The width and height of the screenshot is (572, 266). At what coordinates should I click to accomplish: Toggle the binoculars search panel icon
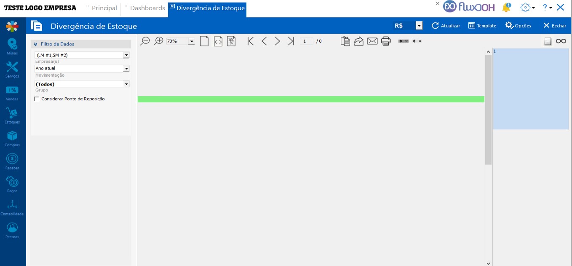coord(561,41)
